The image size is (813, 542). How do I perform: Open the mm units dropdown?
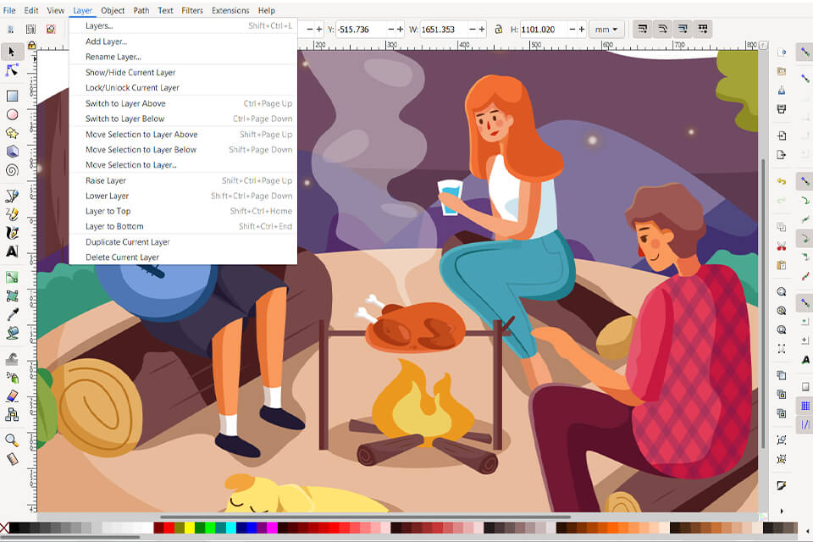[x=606, y=30]
